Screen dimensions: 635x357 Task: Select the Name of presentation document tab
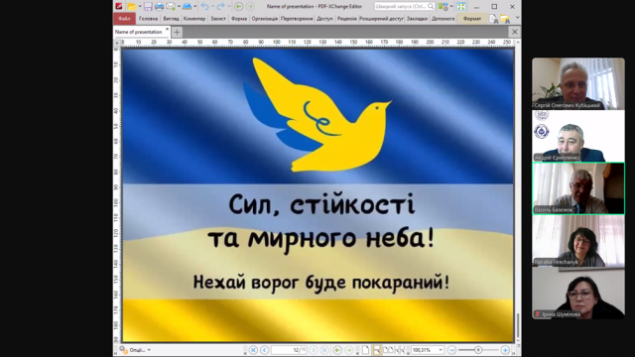pyautogui.click(x=139, y=32)
